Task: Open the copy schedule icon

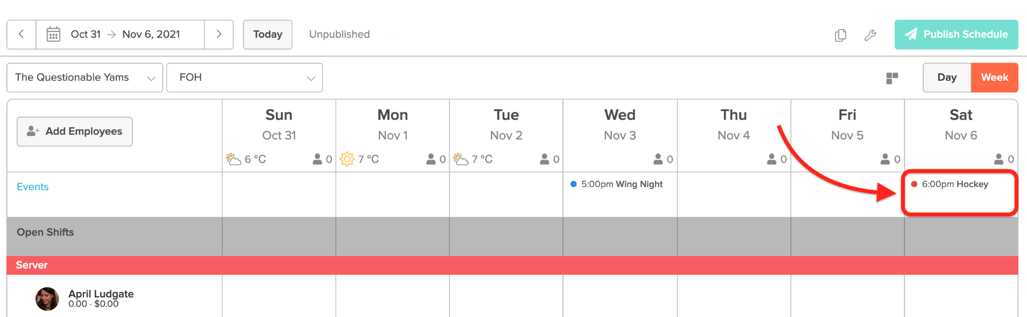Action: (x=840, y=34)
